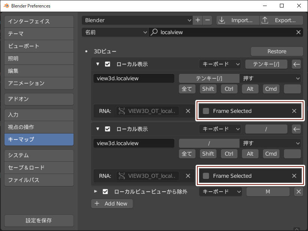This screenshot has height=231, width=308.
Task: Select the システム preferences tab
Action: click(x=39, y=155)
